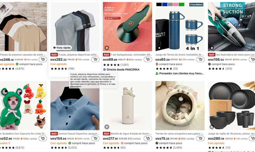Image resolution: width=255 pixels, height=152 pixels.
Task: Open Vista rápida for sports shirts
Action: pyautogui.click(x=62, y=48)
